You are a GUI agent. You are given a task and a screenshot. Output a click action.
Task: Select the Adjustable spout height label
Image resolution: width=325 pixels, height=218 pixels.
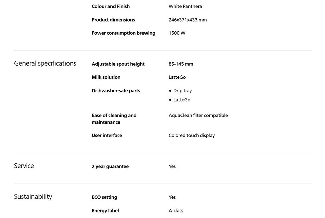coord(118,64)
